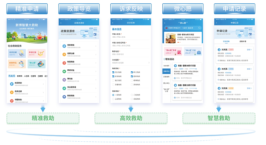Image resolution: width=266 pixels, height=145 pixels.
Task: Tap user avatar on record with red status tag
Action: 219,50
